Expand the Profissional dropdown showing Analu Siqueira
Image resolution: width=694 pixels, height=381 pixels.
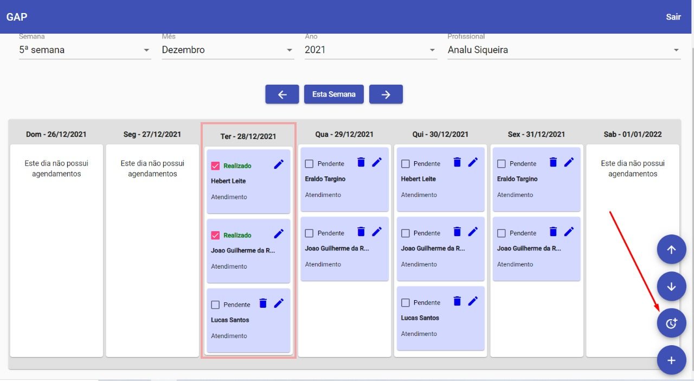coord(563,50)
